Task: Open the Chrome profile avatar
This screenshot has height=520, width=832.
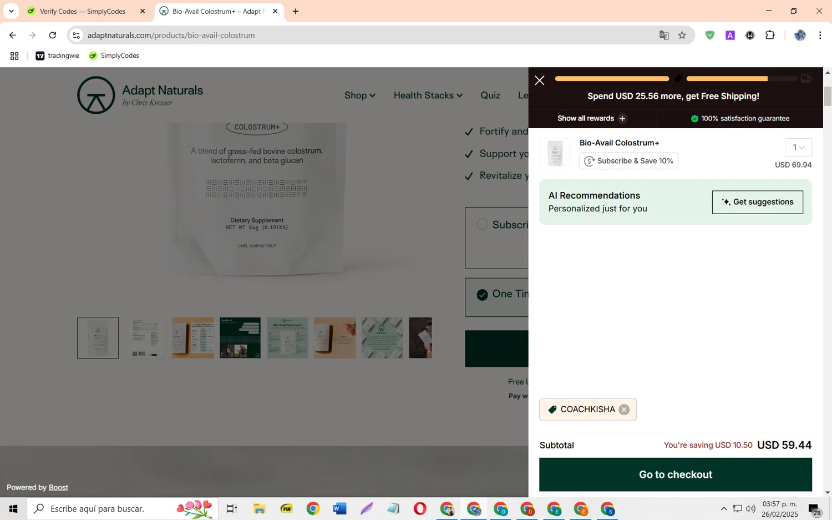Action: click(x=800, y=35)
